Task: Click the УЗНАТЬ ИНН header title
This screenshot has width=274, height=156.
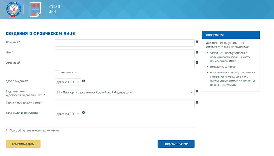Action: tap(55, 9)
